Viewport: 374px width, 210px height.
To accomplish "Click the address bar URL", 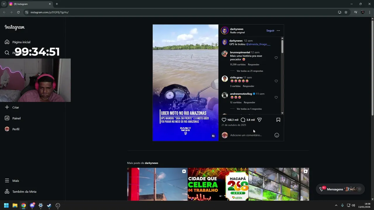I will click(x=49, y=12).
